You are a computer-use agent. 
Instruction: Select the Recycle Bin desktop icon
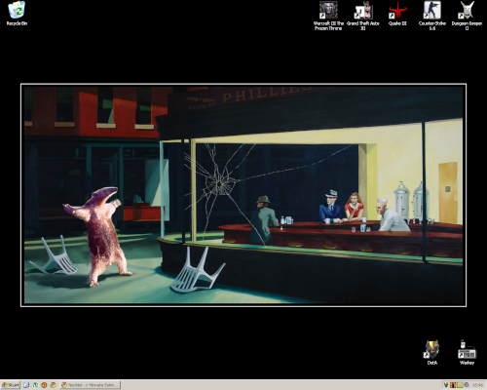click(17, 14)
